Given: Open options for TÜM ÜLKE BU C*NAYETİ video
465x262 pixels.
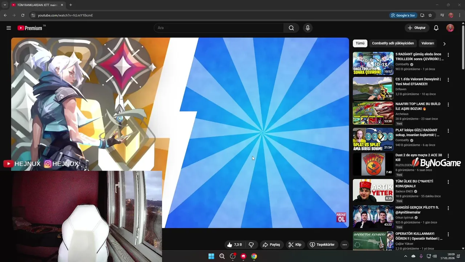Looking at the screenshot, I should tap(448, 182).
